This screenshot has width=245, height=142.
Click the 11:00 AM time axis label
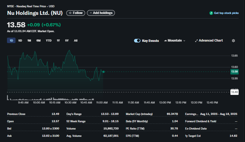pos(102,103)
